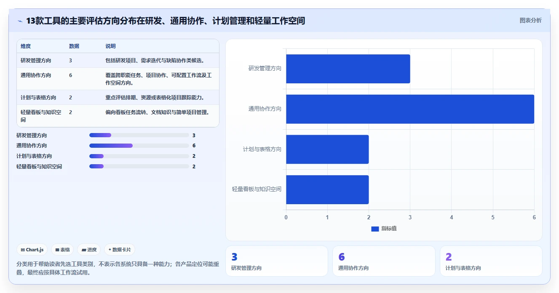Click the 指标值 legend label

point(389,229)
